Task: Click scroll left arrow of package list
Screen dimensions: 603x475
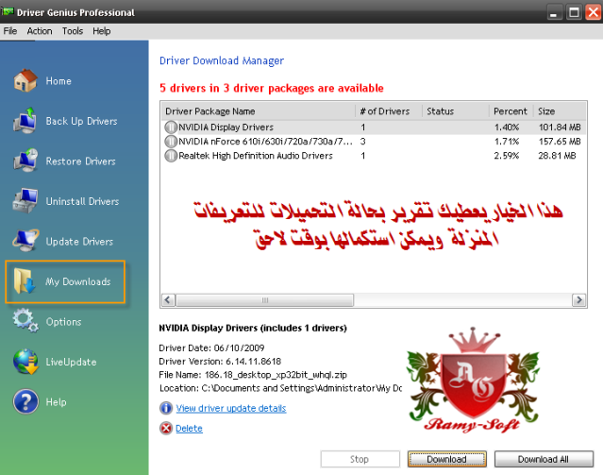Action: [x=168, y=300]
